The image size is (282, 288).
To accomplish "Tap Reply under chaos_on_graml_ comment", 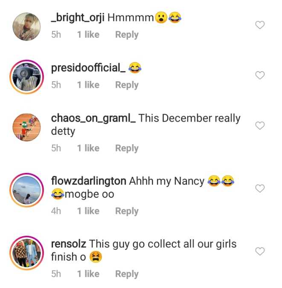I will point(127,148).
